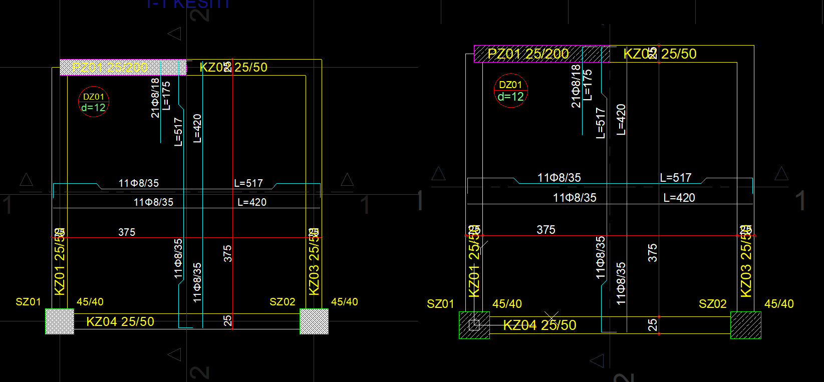Select 45/40 text next to SZ01, left drawing
Viewport: 824px width, 382px height.
(x=90, y=302)
